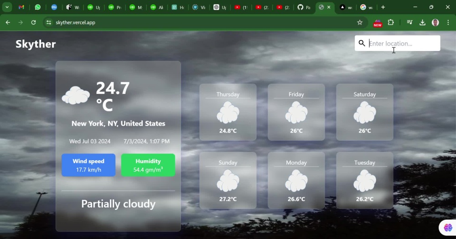
Task: Click the green Humidity tile
Action: pyautogui.click(x=148, y=165)
